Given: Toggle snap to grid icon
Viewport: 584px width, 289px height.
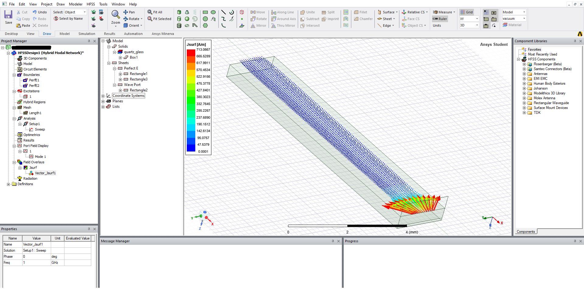Looking at the screenshot, I should (x=486, y=12).
